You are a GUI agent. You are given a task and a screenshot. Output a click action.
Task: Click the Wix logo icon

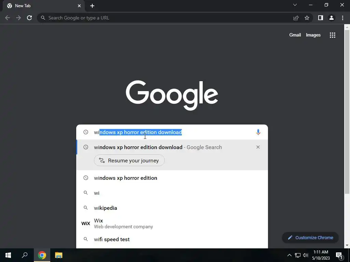[x=86, y=223]
